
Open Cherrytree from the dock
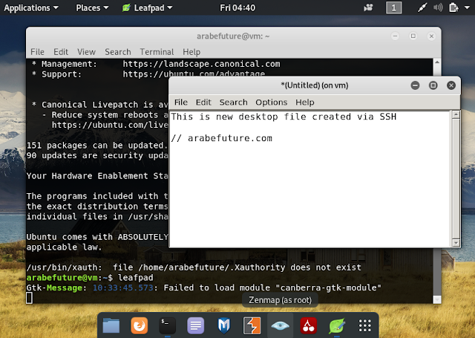coord(309,325)
